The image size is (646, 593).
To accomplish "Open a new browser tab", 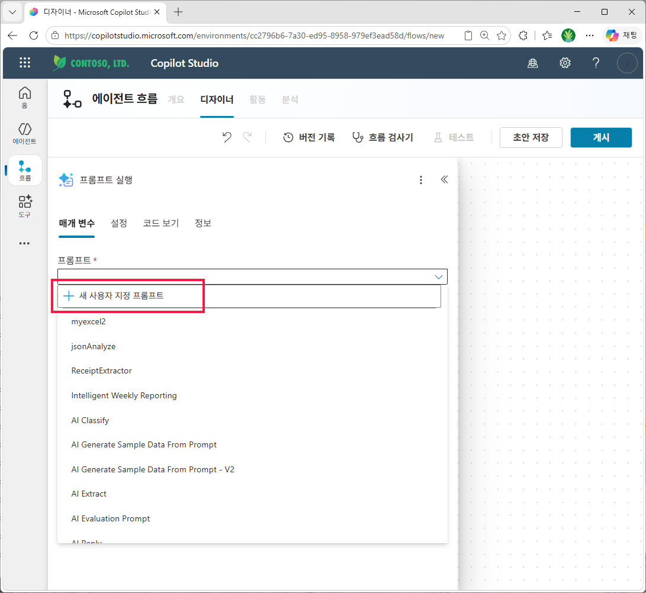I will (178, 12).
